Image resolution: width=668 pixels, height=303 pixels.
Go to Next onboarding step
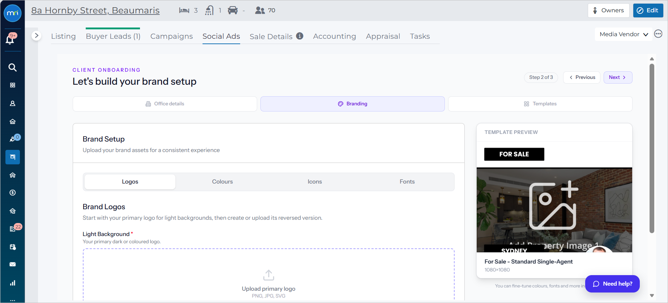(x=618, y=77)
